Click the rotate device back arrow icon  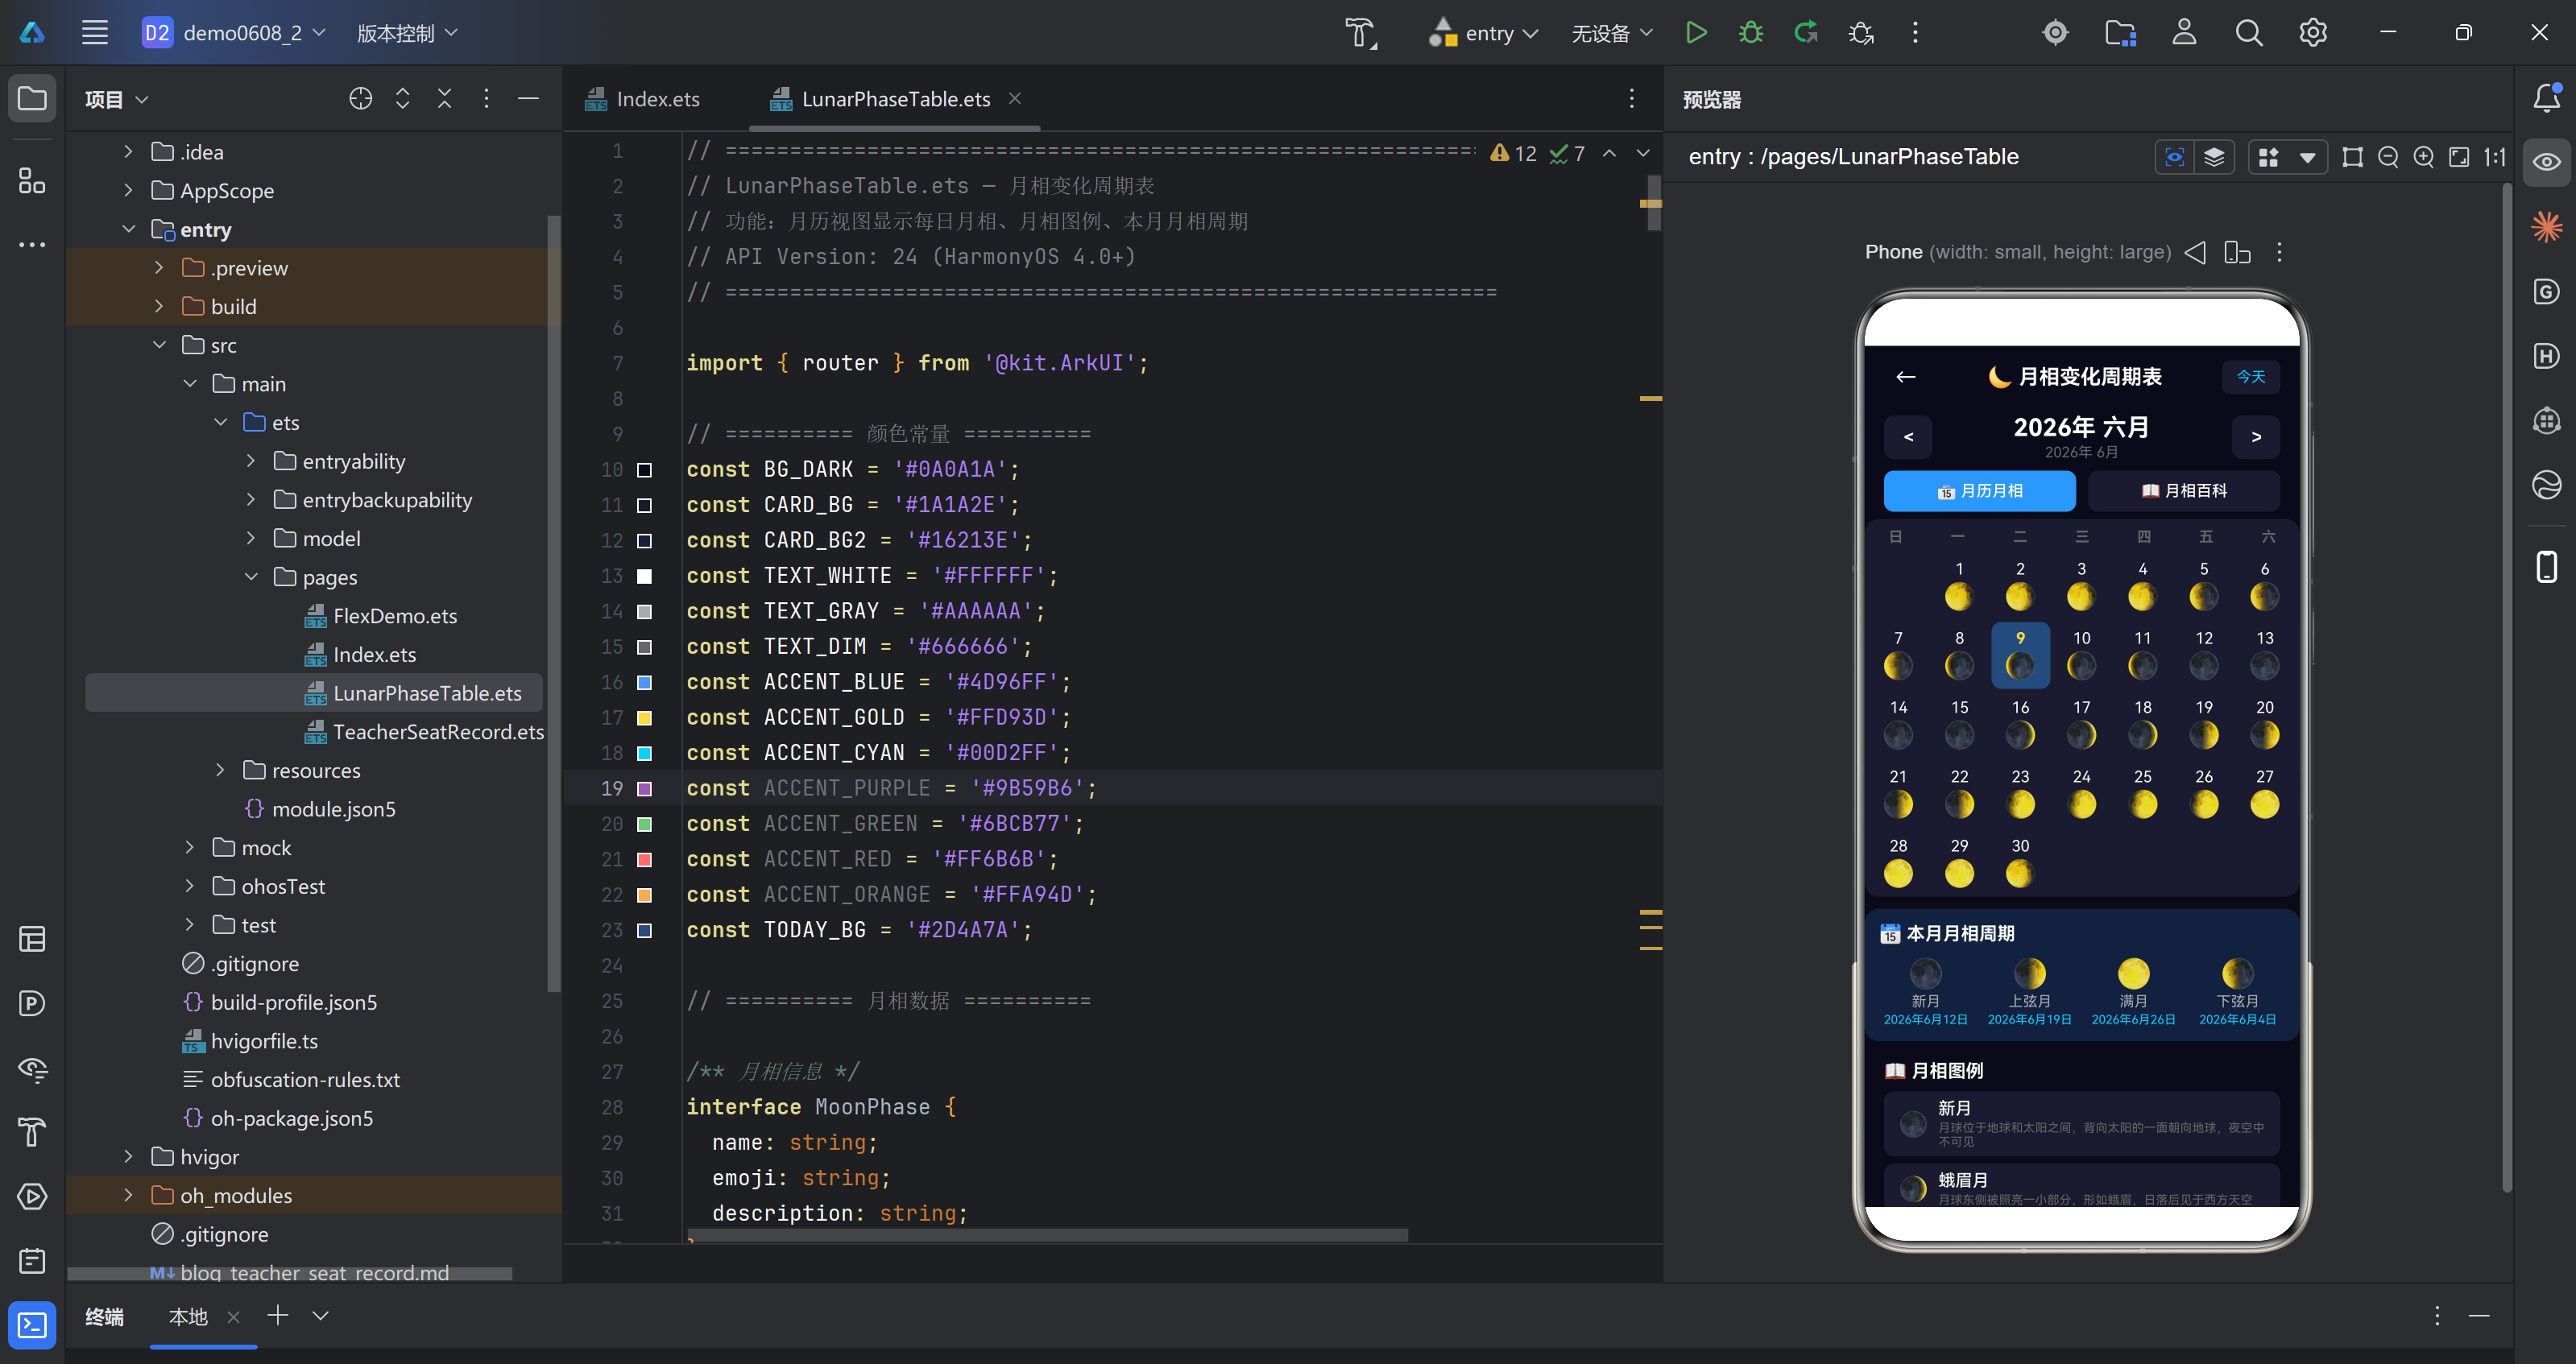[x=2195, y=252]
